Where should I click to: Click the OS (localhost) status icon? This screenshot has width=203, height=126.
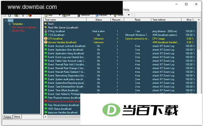click(x=46, y=35)
